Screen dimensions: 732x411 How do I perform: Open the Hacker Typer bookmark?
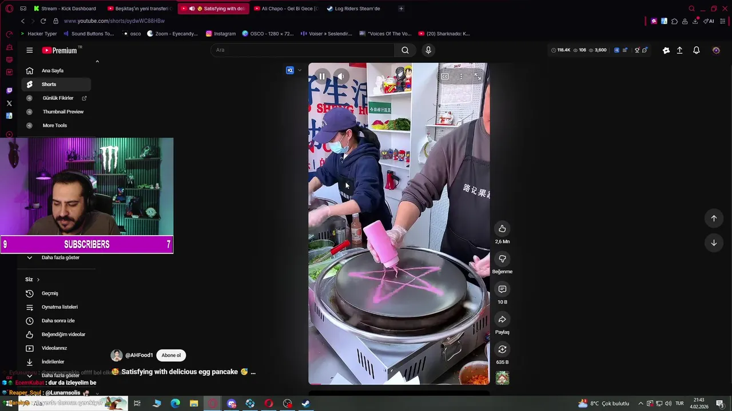click(x=39, y=34)
